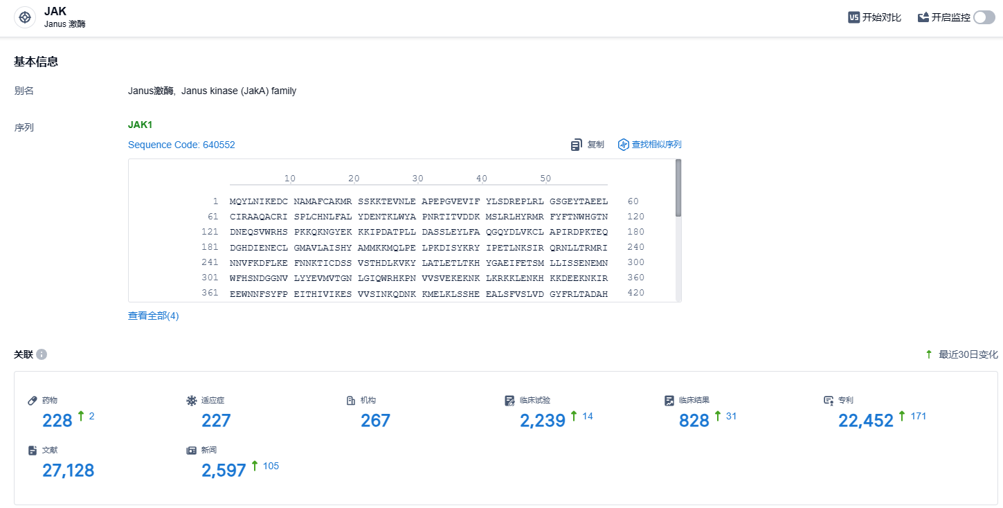
Task: Click the news icon beside 新闻
Action: pyautogui.click(x=192, y=450)
